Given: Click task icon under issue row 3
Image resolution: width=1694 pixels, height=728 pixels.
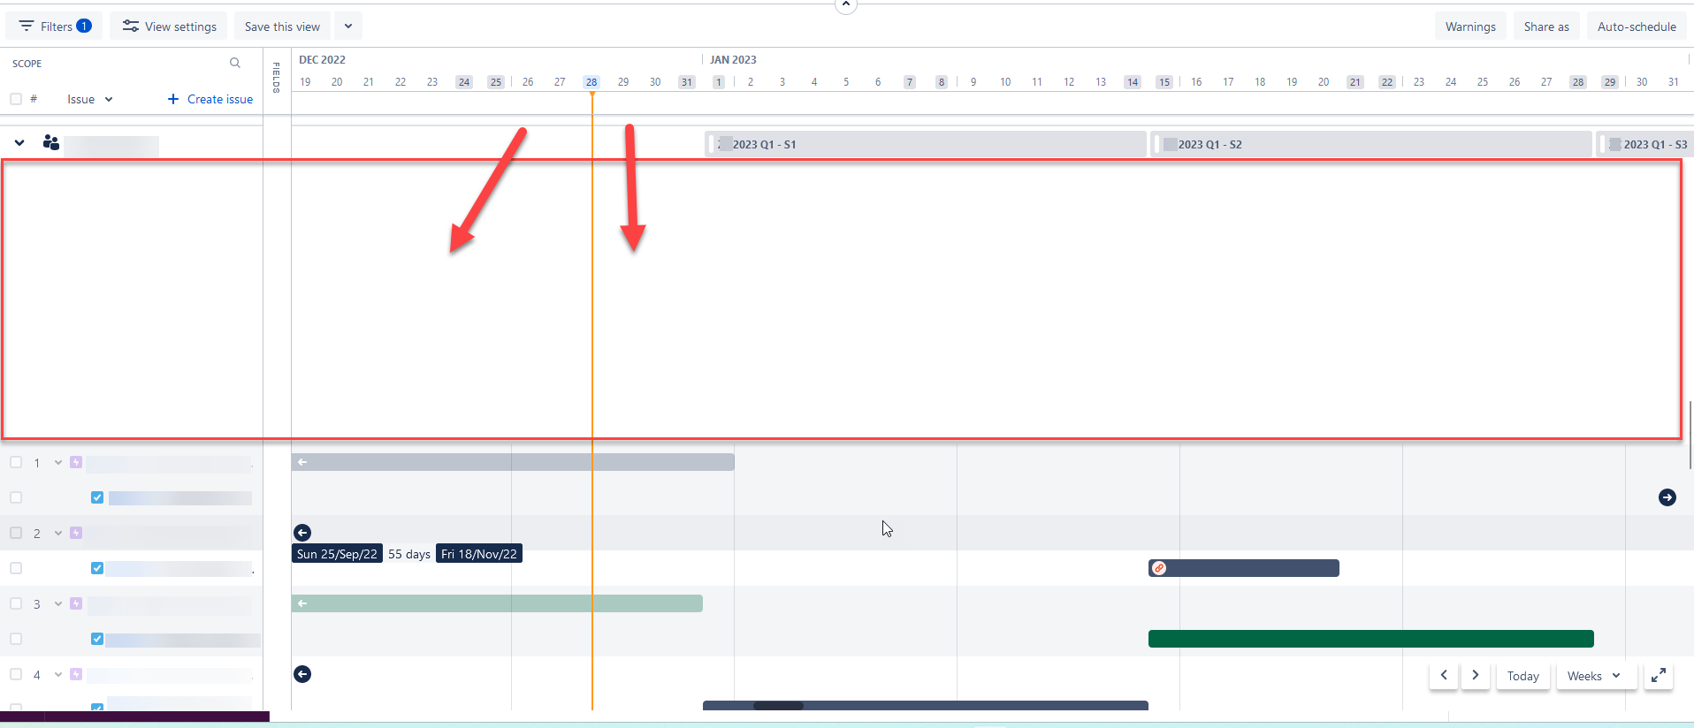Looking at the screenshot, I should 97,639.
